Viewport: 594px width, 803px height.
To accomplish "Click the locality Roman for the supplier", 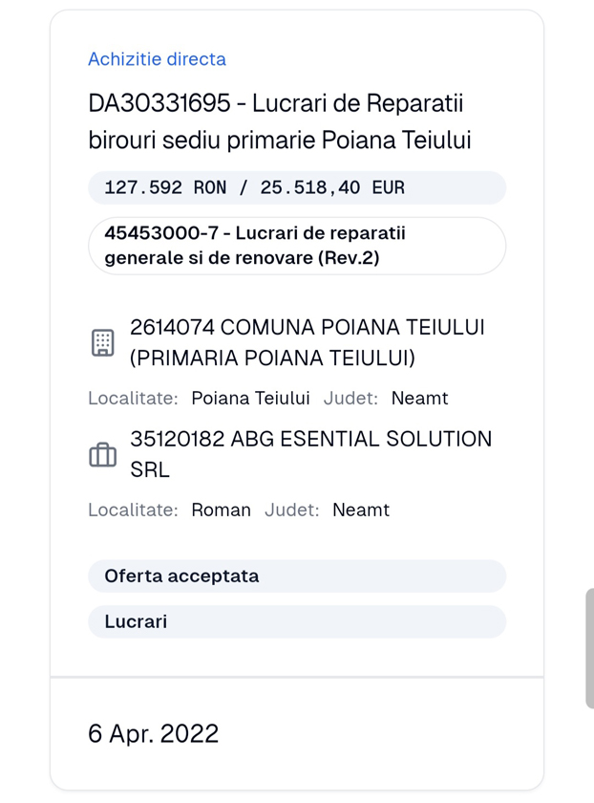I will click(x=221, y=510).
